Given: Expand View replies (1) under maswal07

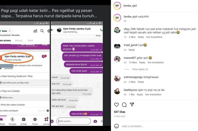Looking at the screenshot, I should click(140, 69).
